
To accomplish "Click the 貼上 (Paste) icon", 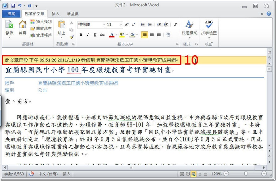I will click(61, 27).
